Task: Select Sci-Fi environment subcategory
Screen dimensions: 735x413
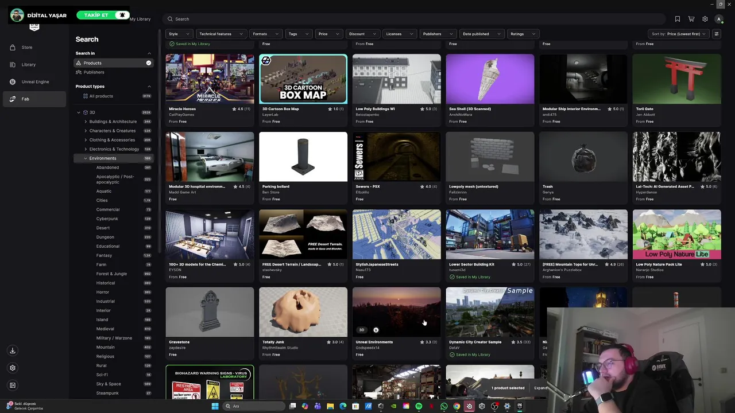Action: 102,375
